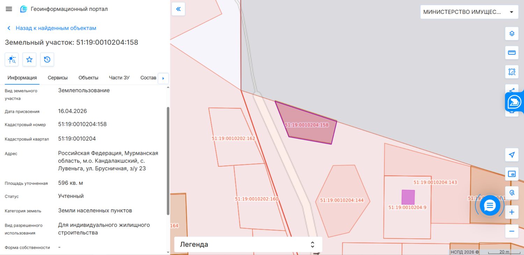Click the show-on-map locate icon

point(12,60)
